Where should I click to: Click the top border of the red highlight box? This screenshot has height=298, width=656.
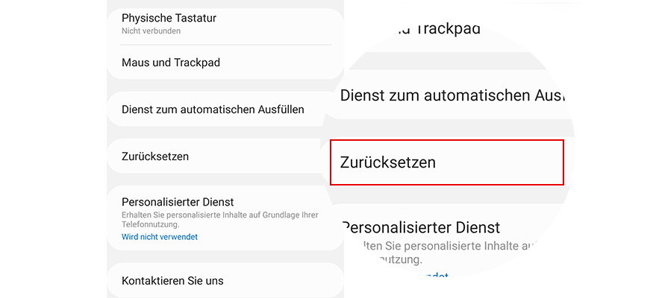point(446,140)
